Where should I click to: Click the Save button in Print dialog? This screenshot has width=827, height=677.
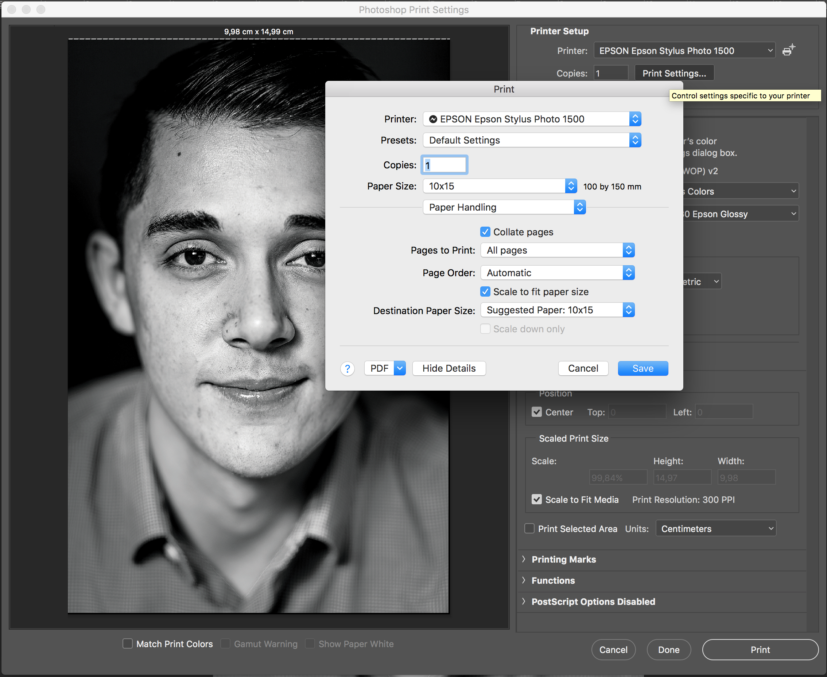click(641, 369)
